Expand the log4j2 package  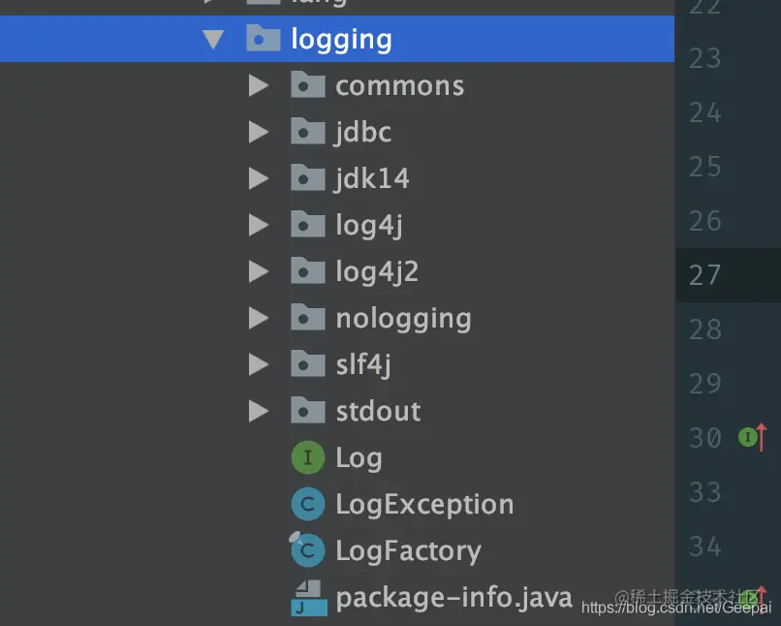pos(258,270)
